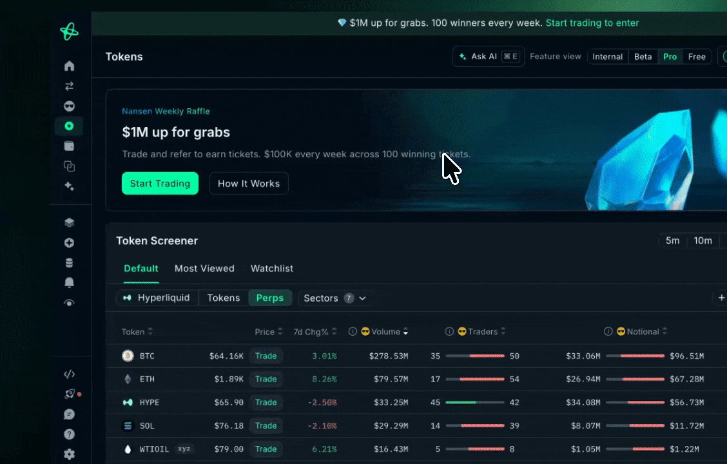Image resolution: width=727 pixels, height=464 pixels.
Task: Click the overlapping squares sidebar icon
Action: point(69,166)
